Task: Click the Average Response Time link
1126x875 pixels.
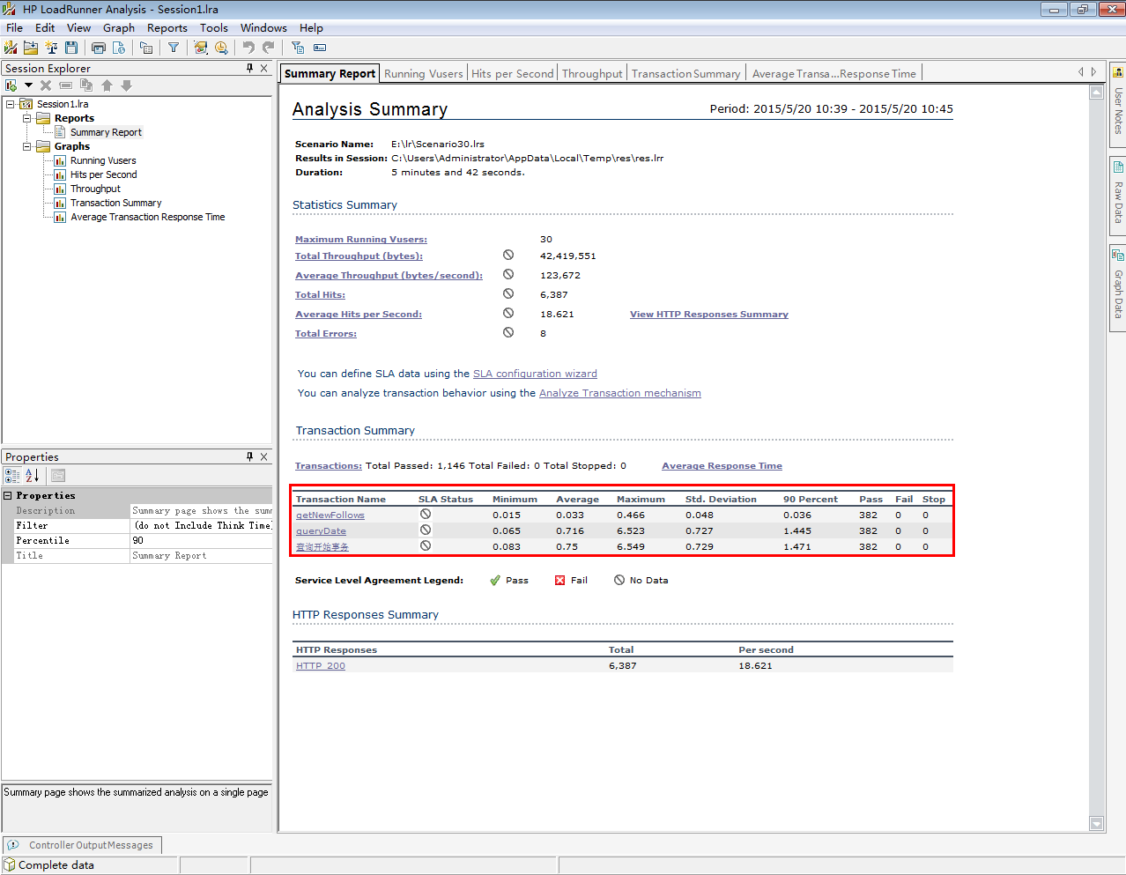Action: [x=722, y=466]
